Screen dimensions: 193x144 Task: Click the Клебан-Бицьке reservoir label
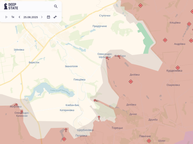point(60,92)
